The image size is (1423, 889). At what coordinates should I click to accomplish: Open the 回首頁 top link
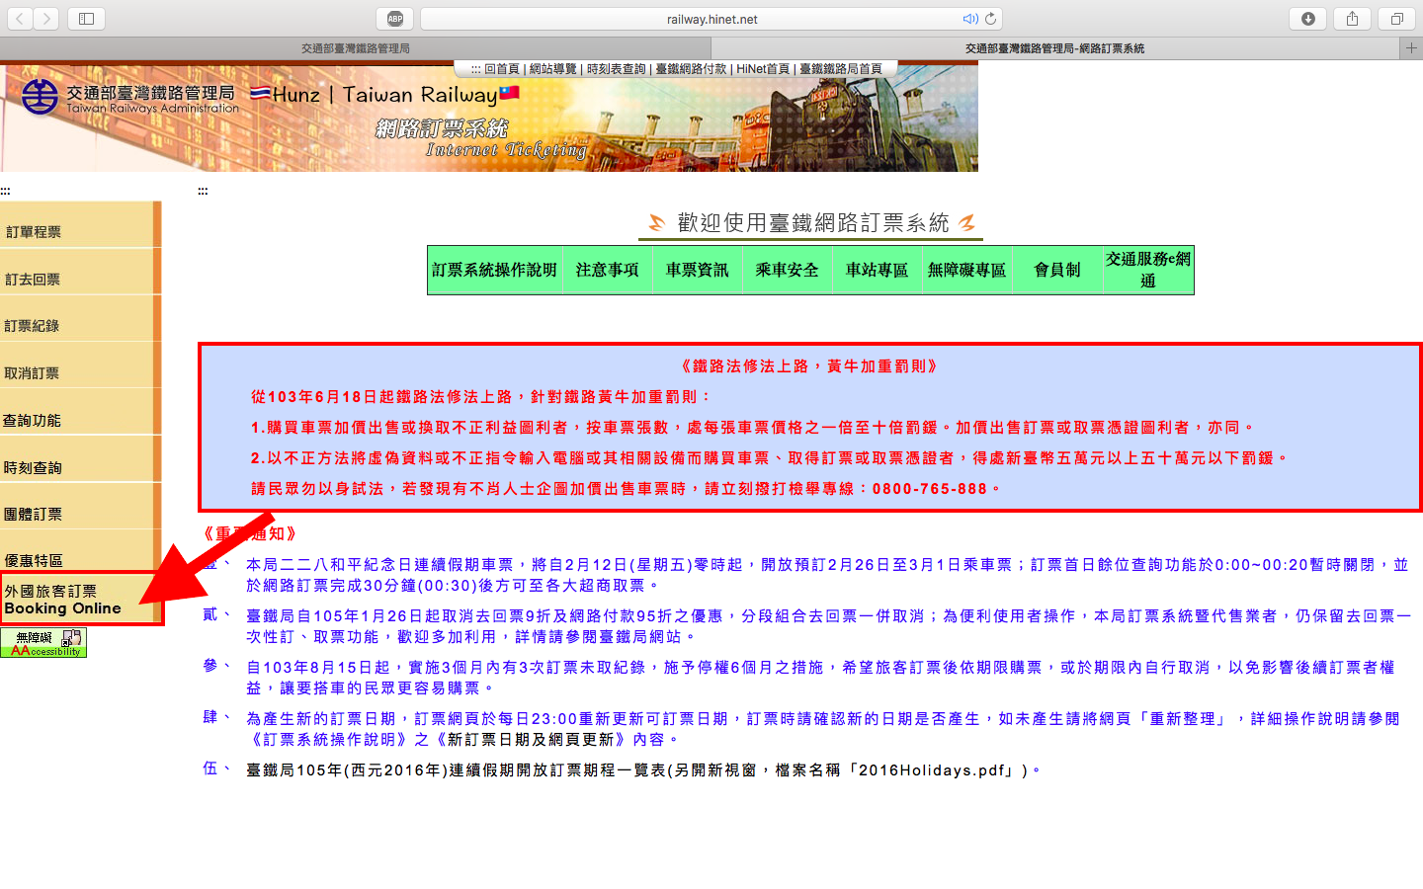coord(501,69)
